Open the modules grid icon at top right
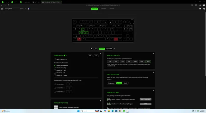This screenshot has height=113, width=206. 196,5
